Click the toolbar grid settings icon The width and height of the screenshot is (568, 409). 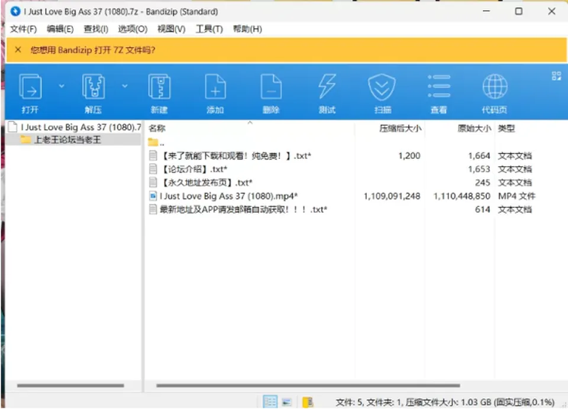556,76
